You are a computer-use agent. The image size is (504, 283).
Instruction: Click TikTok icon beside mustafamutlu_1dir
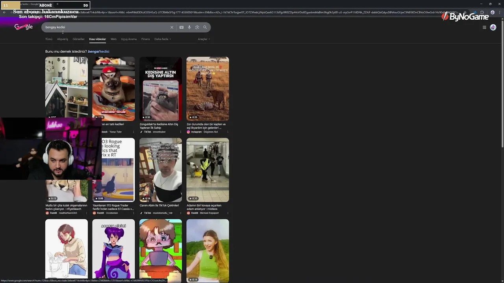pos(141,213)
